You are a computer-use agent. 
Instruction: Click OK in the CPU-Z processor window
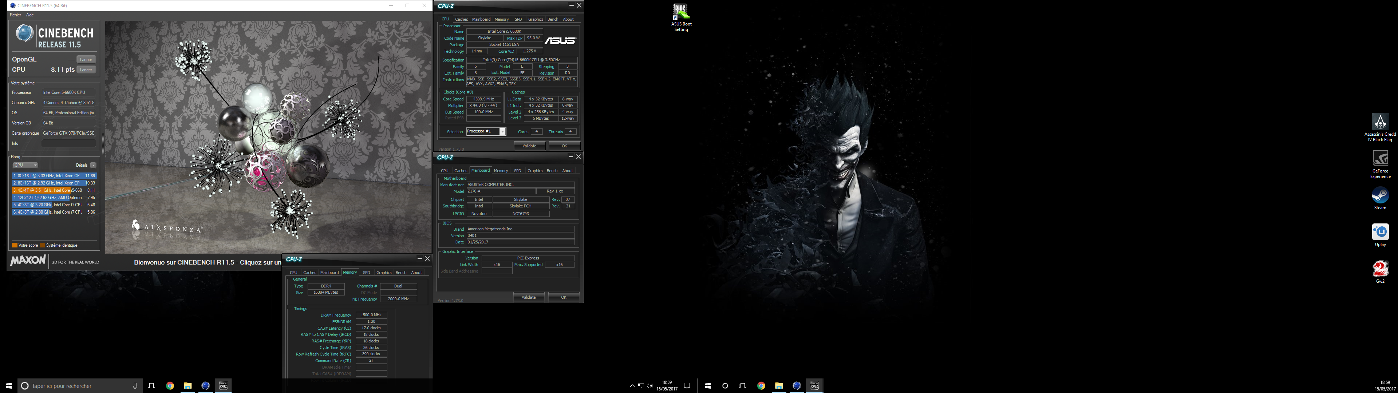click(x=564, y=146)
